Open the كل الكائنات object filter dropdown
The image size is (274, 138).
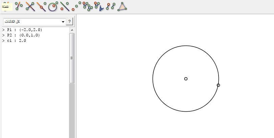click(x=35, y=22)
